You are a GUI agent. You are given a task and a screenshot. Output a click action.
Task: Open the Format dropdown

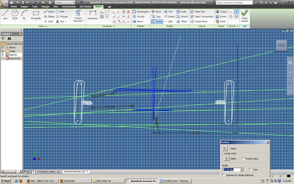pos(233,26)
